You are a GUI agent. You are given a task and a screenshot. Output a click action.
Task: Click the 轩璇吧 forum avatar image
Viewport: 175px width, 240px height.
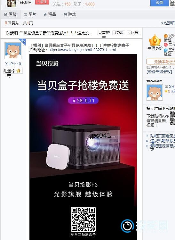pos(11,4)
